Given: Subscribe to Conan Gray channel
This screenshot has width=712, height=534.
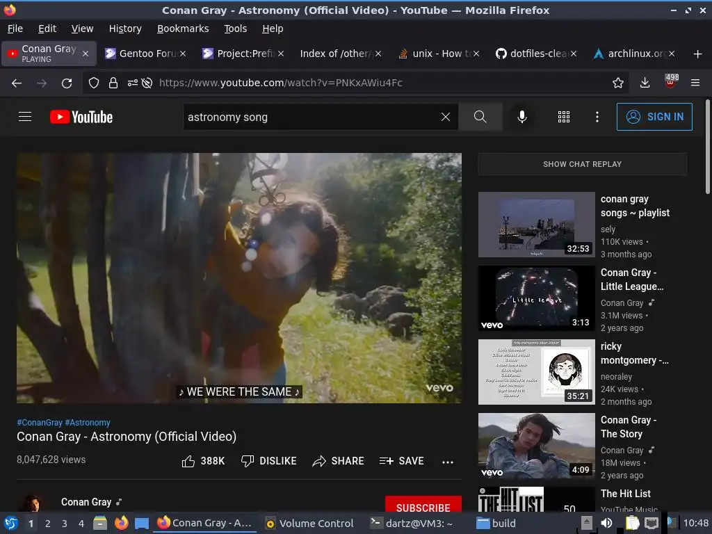Looking at the screenshot, I should coord(423,504).
